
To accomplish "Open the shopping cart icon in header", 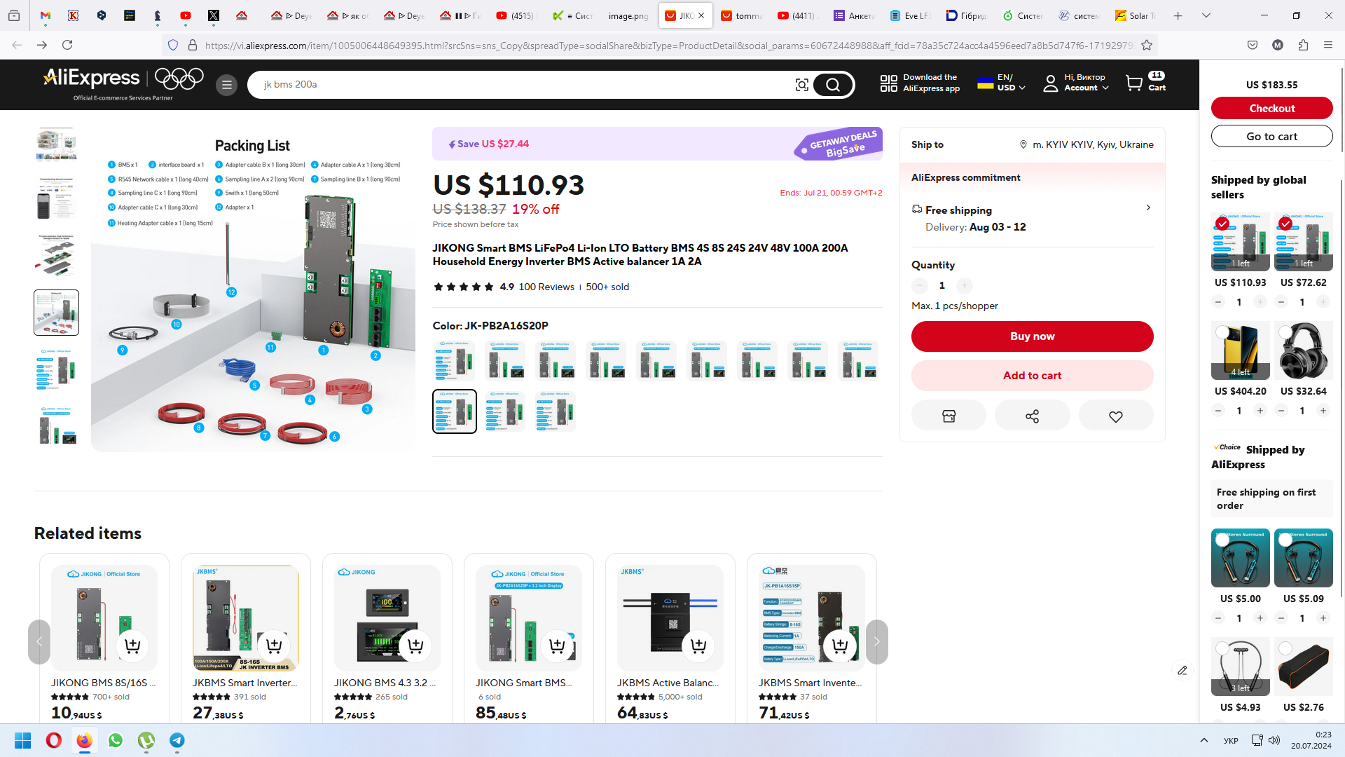I will point(1134,83).
